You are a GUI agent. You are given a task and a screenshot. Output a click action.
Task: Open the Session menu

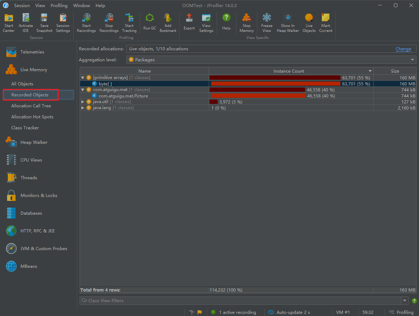pos(22,5)
